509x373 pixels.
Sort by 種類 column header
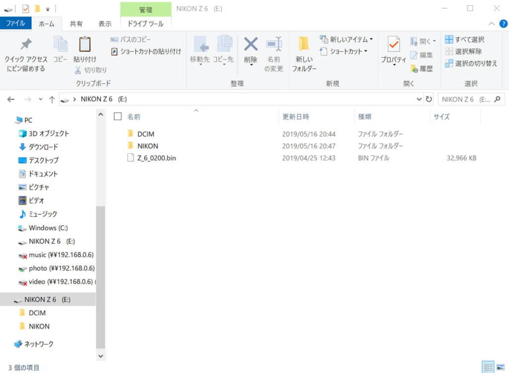pyautogui.click(x=364, y=117)
